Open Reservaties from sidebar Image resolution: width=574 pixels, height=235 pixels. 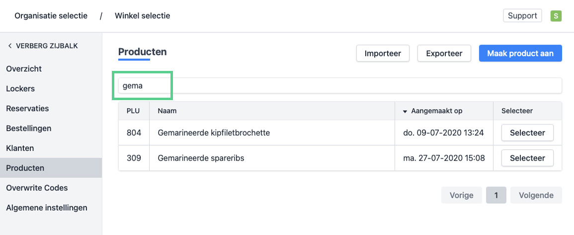[27, 109]
